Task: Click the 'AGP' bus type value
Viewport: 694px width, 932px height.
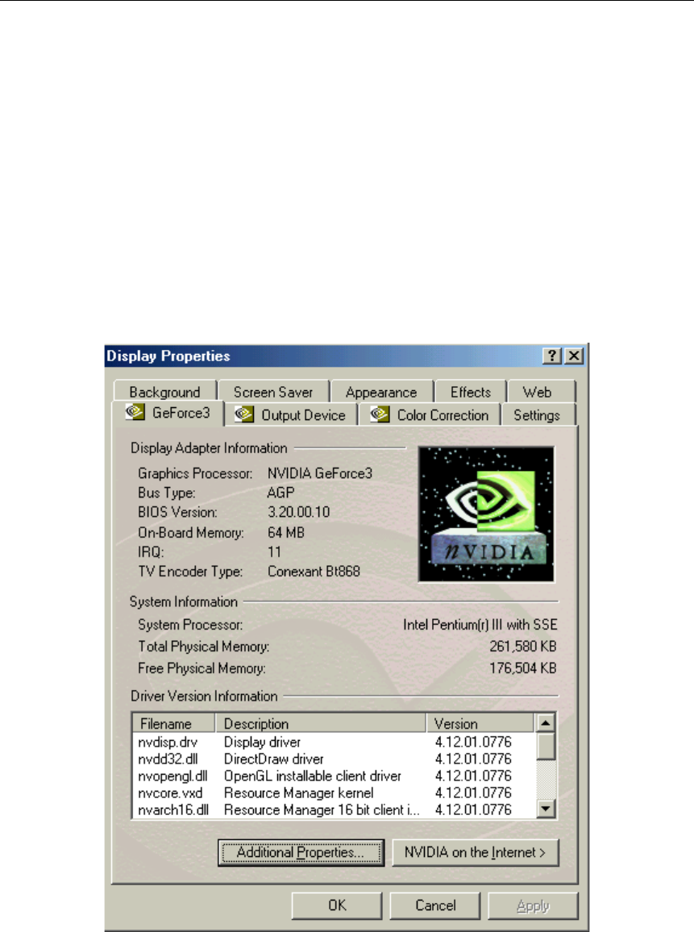Action: tap(281, 493)
